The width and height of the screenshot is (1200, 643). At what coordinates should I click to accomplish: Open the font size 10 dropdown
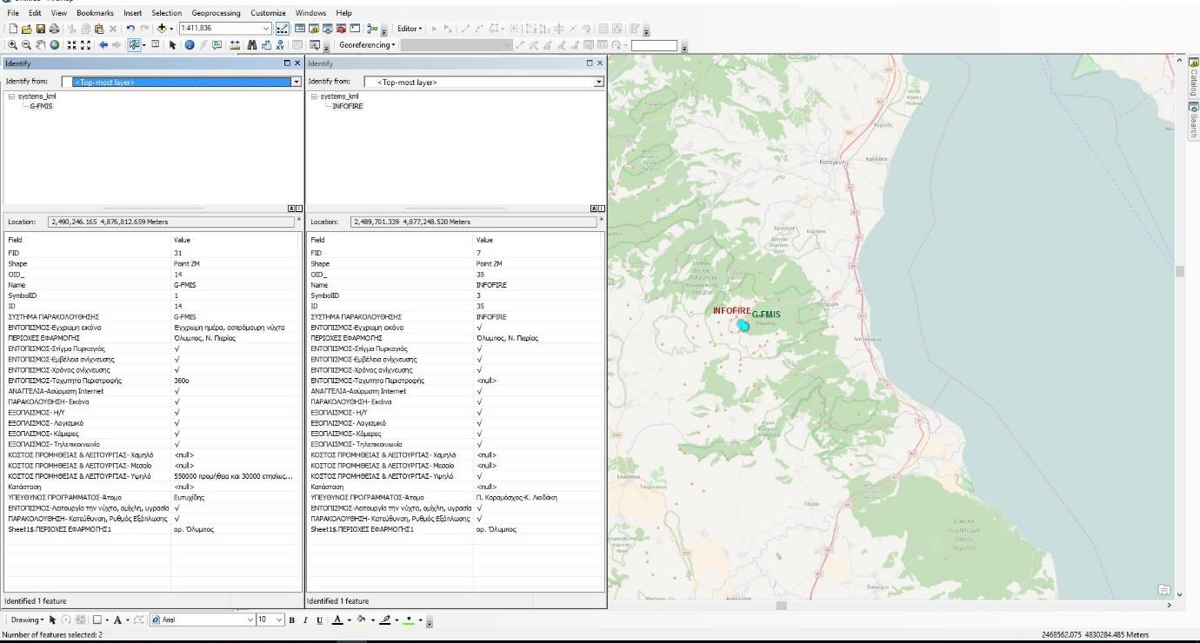279,620
